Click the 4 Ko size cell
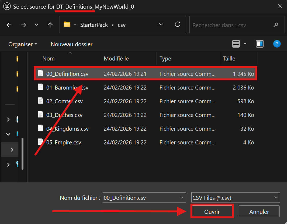Screen dimensions: 287x224 click(x=248, y=142)
